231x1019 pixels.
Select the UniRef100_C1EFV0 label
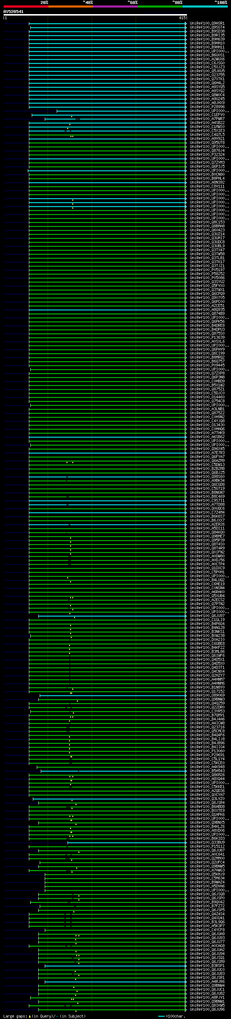[x=207, y=115]
